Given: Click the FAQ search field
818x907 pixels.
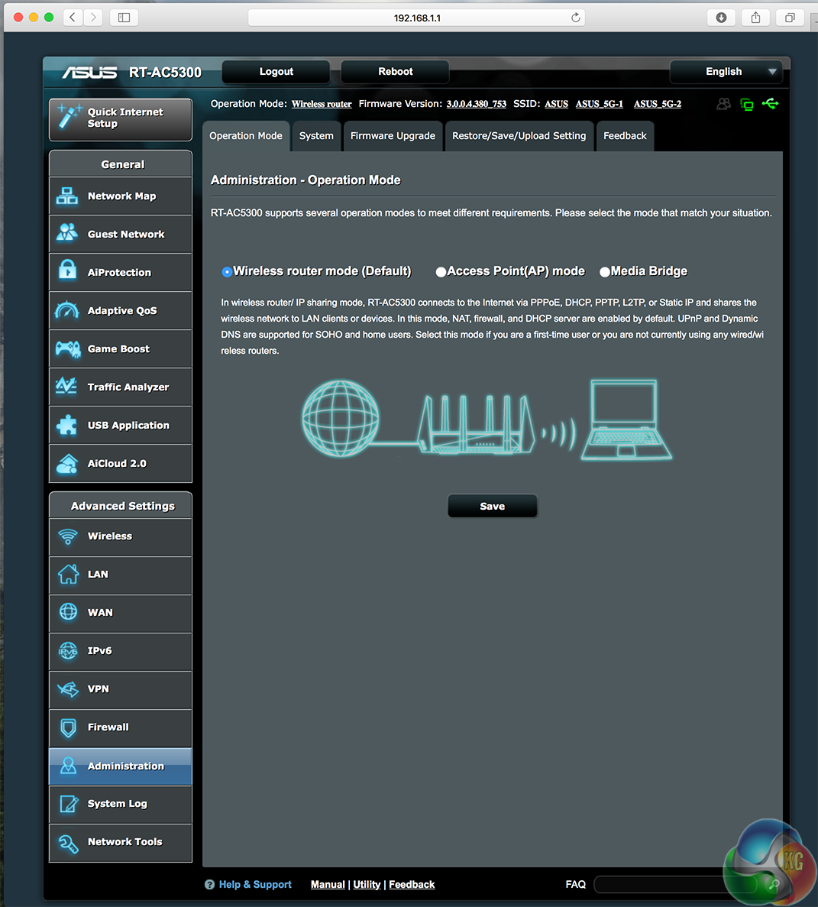Looking at the screenshot, I should (x=677, y=884).
